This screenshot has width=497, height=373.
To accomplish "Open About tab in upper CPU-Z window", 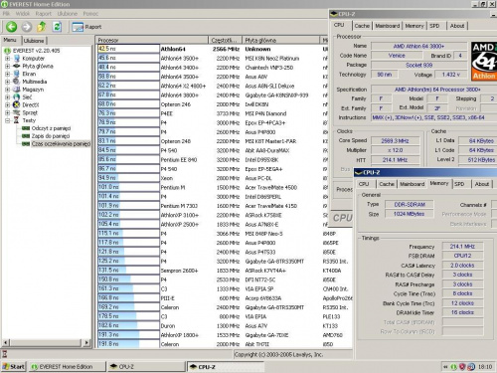I will [x=457, y=26].
